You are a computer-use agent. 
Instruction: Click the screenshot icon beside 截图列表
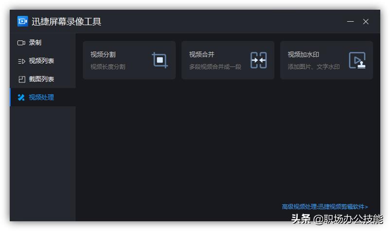pos(22,79)
